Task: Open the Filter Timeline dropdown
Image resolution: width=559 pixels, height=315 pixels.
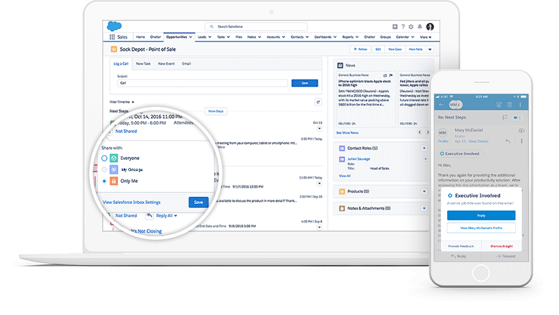Action: (122, 102)
